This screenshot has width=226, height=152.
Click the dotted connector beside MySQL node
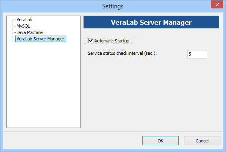point(14,26)
